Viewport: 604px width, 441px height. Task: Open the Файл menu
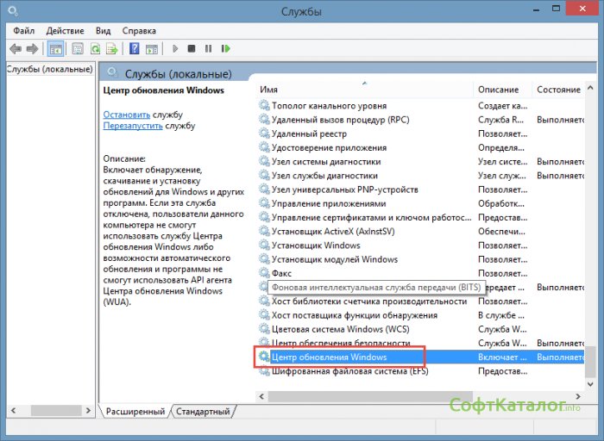click(x=23, y=30)
